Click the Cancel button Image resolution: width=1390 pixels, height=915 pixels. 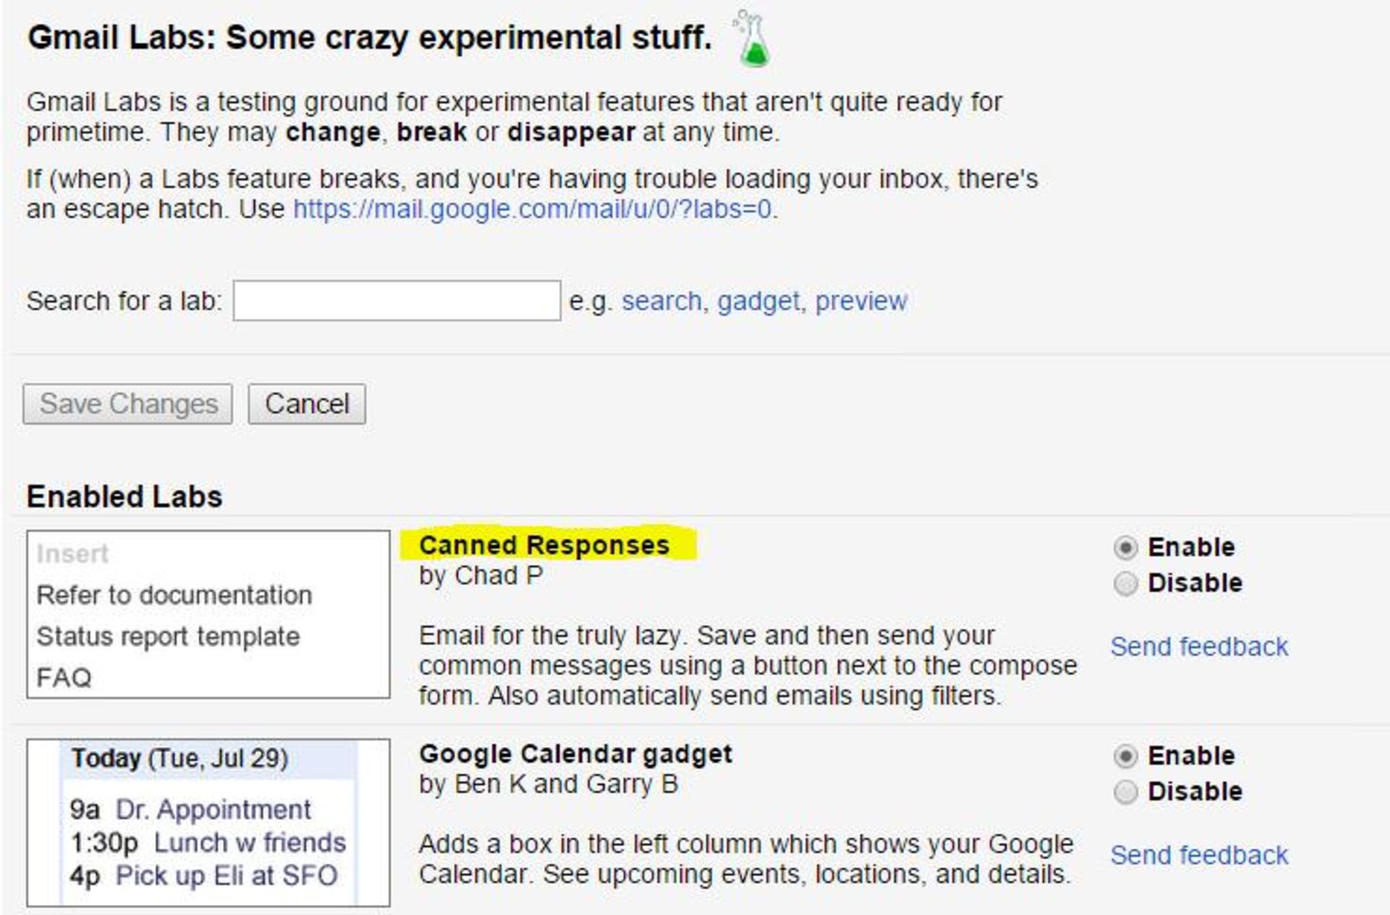tap(307, 404)
